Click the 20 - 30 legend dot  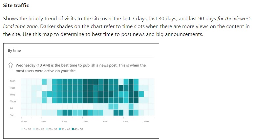pos(47,129)
